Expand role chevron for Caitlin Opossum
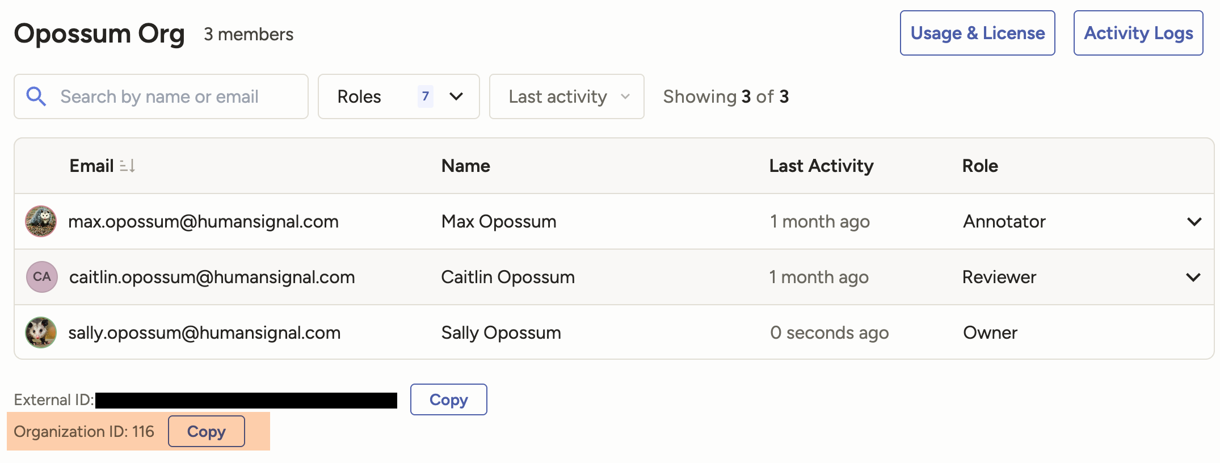 coord(1193,277)
